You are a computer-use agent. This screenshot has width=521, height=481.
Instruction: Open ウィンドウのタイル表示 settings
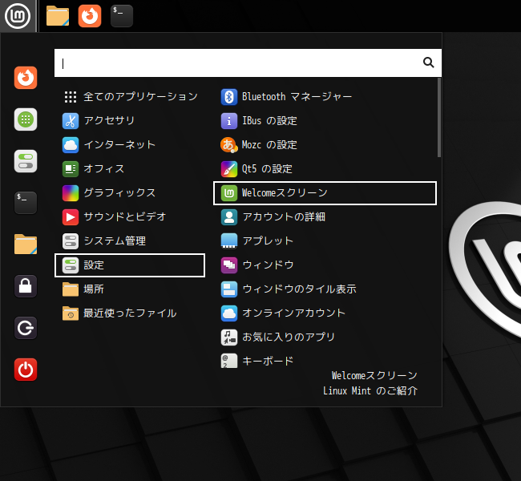pyautogui.click(x=325, y=289)
